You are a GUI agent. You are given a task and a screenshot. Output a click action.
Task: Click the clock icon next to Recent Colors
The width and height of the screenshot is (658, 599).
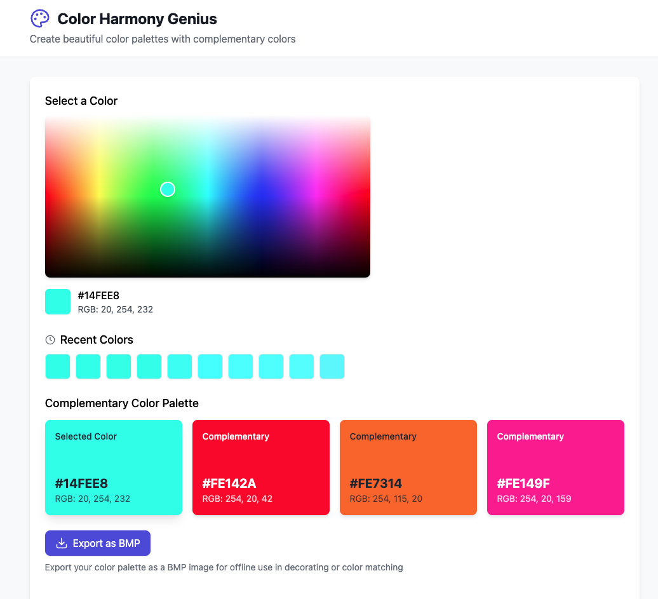point(50,339)
